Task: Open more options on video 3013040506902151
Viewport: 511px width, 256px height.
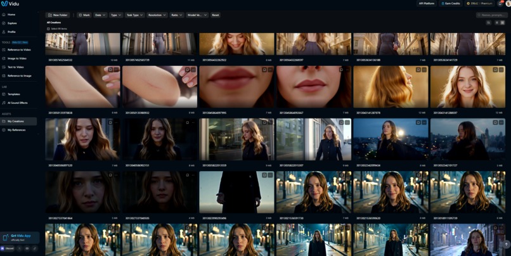Action: 193,122
